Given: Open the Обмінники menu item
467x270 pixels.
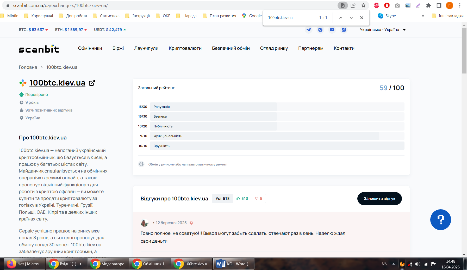Looking at the screenshot, I should (x=90, y=48).
